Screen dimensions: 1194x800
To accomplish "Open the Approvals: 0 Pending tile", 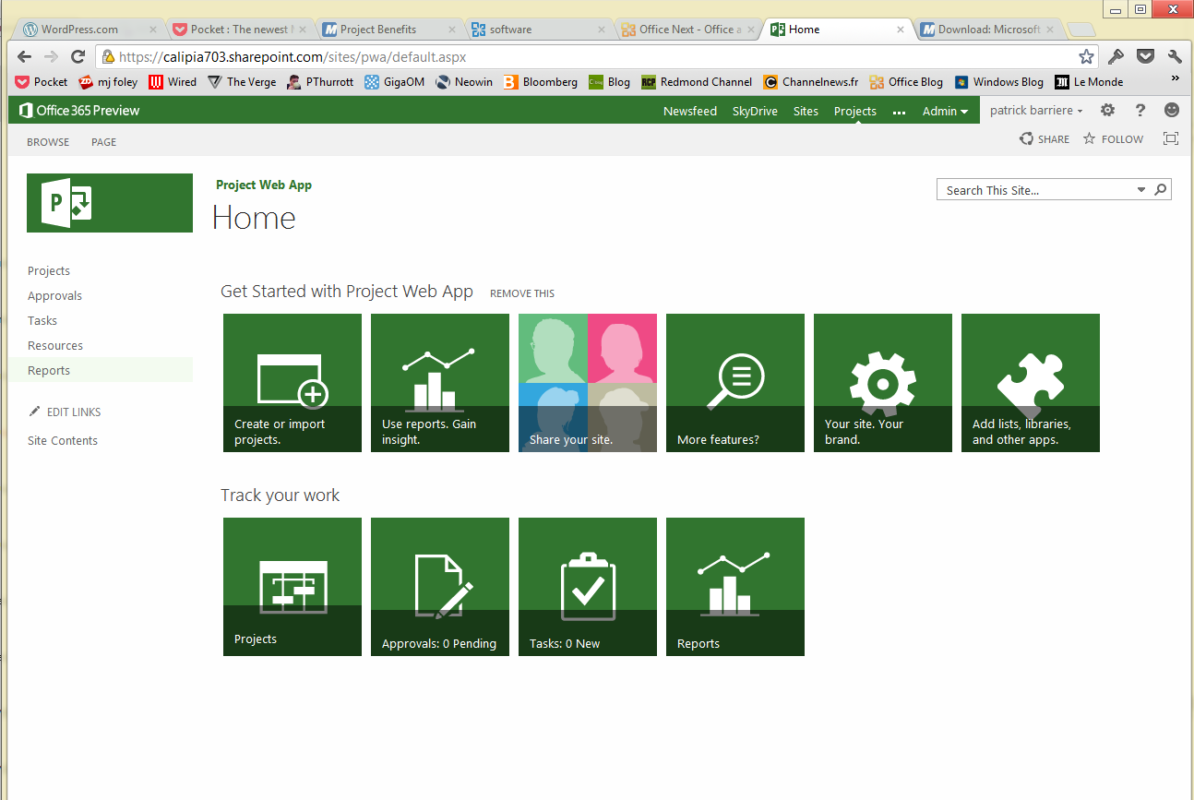I will point(440,587).
